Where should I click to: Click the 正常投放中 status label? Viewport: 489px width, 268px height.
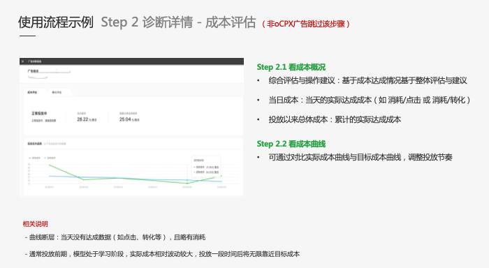(39, 114)
